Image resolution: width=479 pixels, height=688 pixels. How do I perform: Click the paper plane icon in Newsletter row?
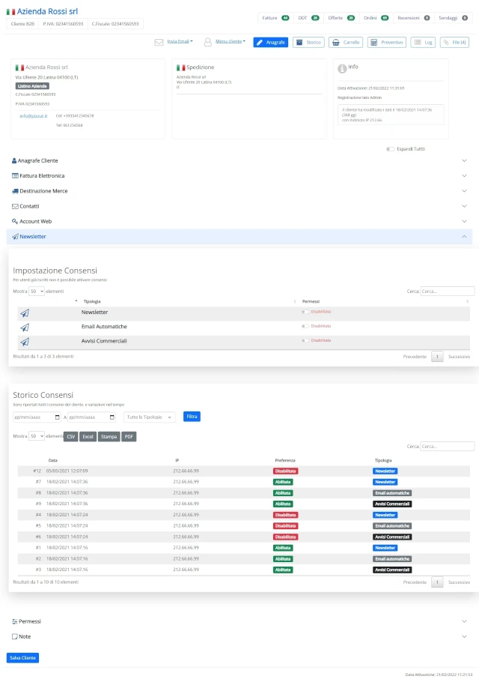pos(25,313)
